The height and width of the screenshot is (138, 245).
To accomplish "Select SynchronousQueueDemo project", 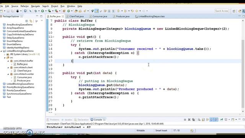I will coord(19,94).
